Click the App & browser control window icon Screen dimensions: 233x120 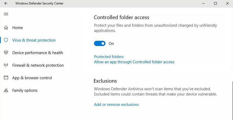coord(6,78)
